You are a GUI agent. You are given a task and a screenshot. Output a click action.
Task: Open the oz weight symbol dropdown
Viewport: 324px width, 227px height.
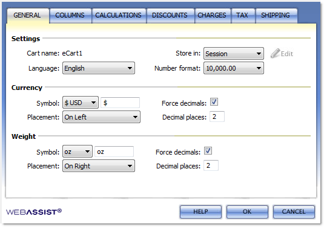[78, 152]
